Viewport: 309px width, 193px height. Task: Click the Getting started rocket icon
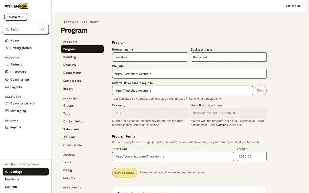coord(7,48)
